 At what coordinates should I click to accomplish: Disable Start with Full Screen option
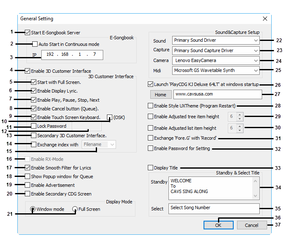click(x=34, y=82)
